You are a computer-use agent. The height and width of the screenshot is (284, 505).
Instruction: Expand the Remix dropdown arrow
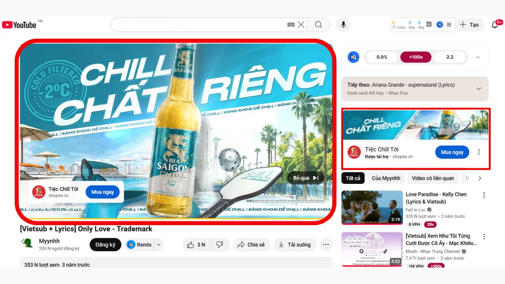coord(159,244)
